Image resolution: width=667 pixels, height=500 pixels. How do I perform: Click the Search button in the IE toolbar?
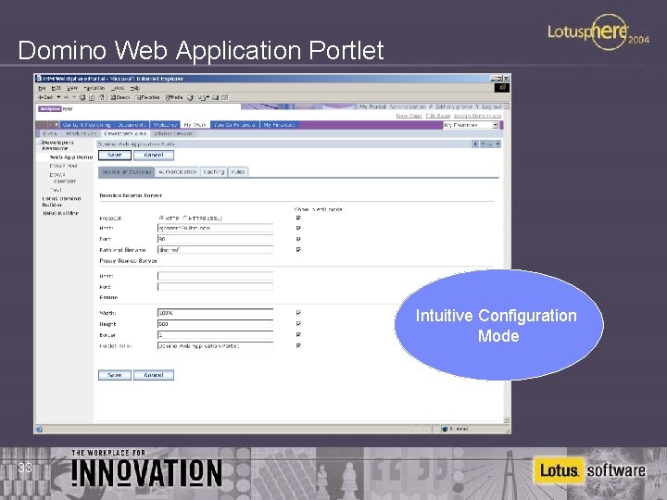point(120,97)
